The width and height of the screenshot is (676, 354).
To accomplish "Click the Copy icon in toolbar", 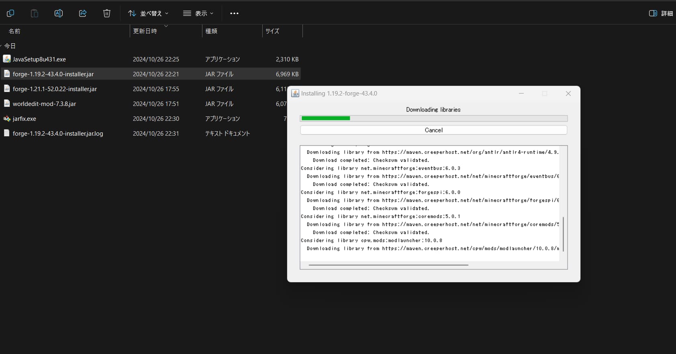I will (10, 13).
